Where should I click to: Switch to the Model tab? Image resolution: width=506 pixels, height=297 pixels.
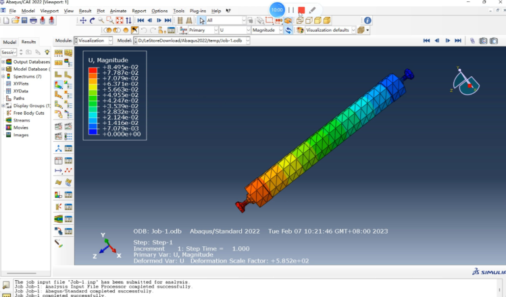9,42
